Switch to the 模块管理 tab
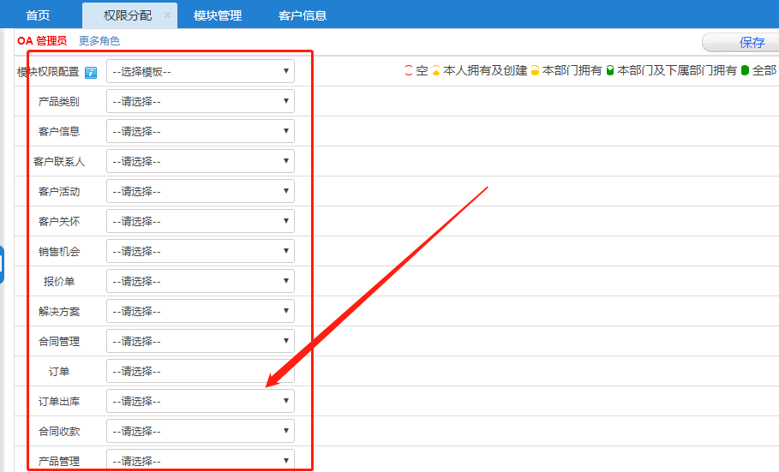The image size is (779, 472). point(218,15)
